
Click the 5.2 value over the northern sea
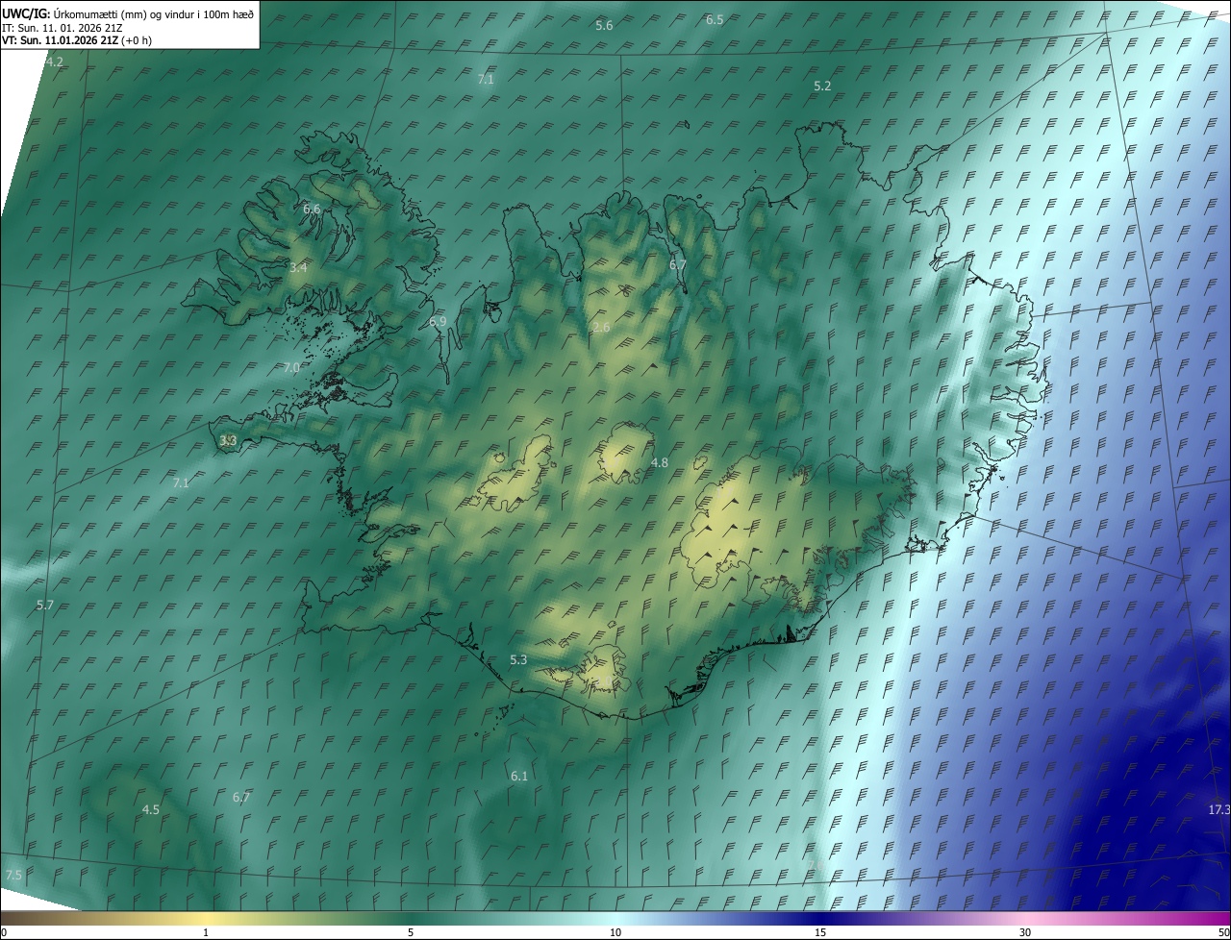coord(822,87)
